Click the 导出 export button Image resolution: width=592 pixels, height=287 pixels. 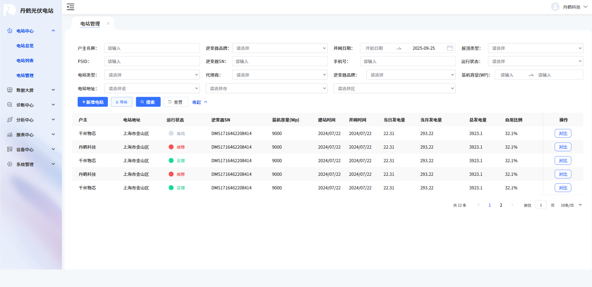(x=122, y=102)
